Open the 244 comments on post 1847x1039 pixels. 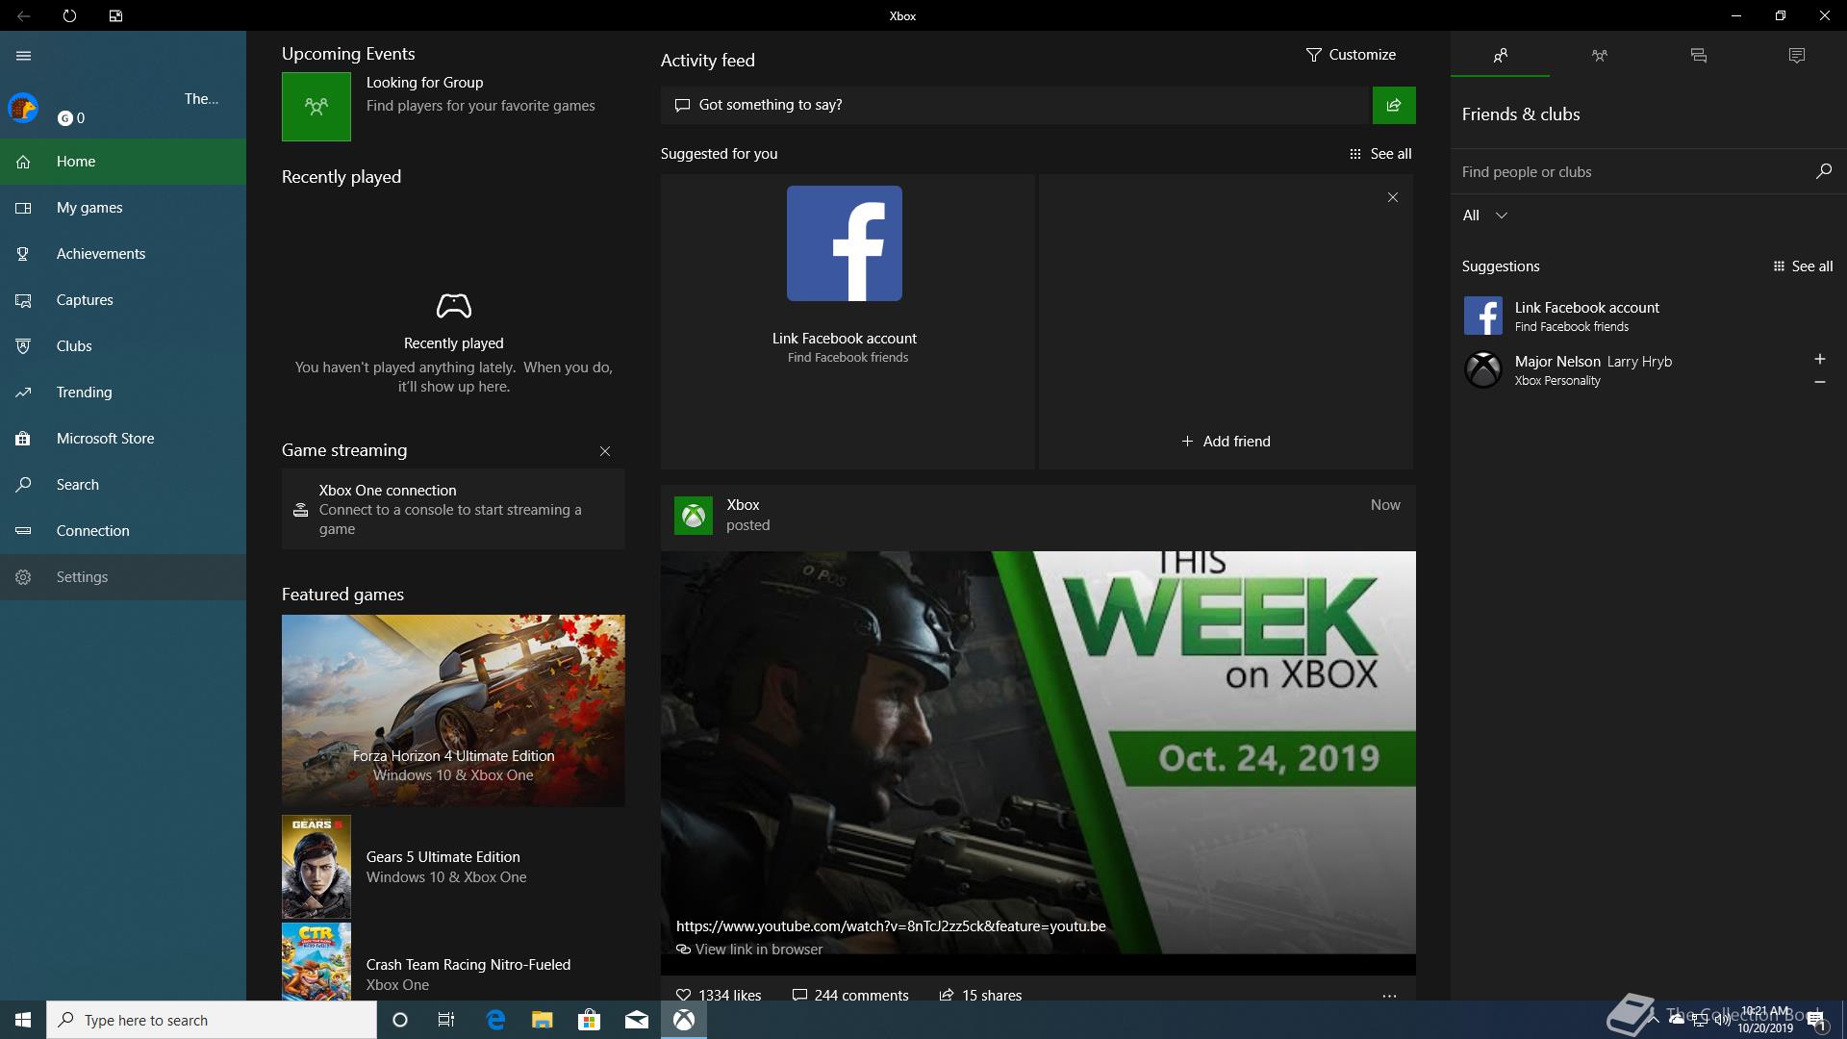[850, 995]
